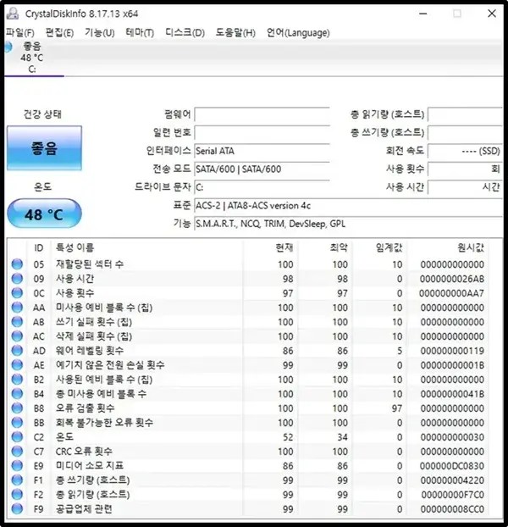Click the 총 쓰기량 (호스트) value field
The image size is (508, 527).
click(465, 133)
